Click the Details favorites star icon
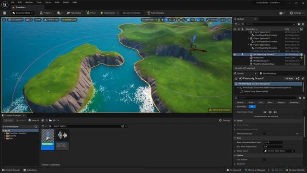The width and height of the screenshot is (307, 173). click(300, 98)
